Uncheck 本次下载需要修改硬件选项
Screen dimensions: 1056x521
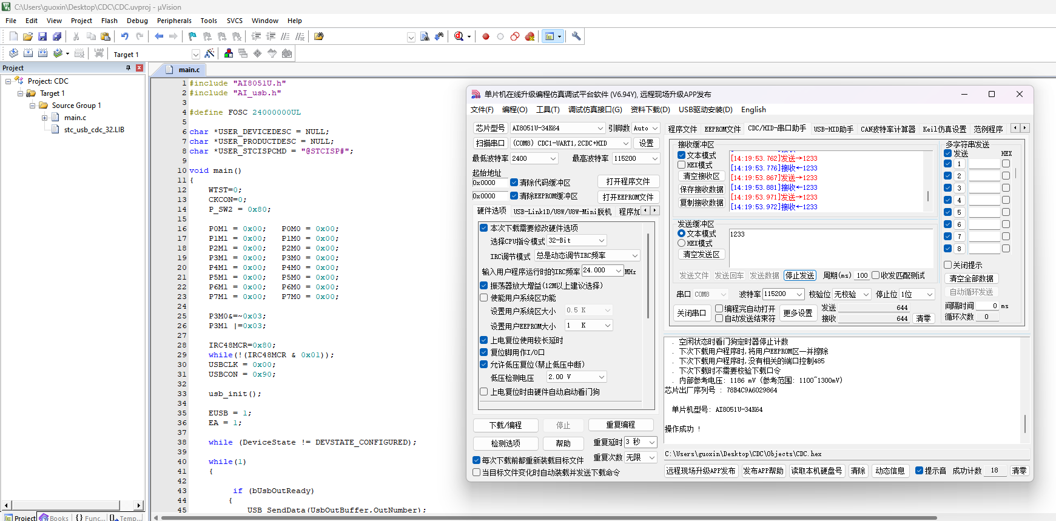pyautogui.click(x=484, y=228)
